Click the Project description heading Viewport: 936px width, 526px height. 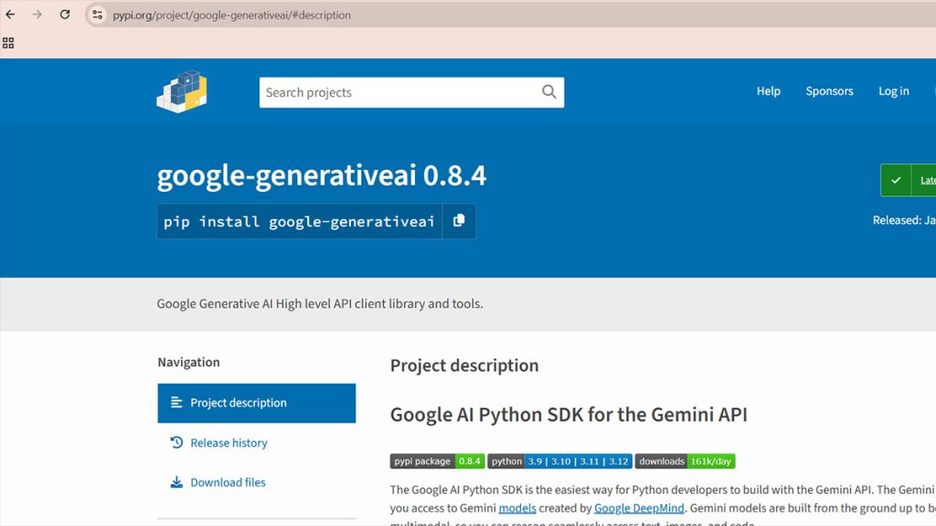(x=463, y=365)
